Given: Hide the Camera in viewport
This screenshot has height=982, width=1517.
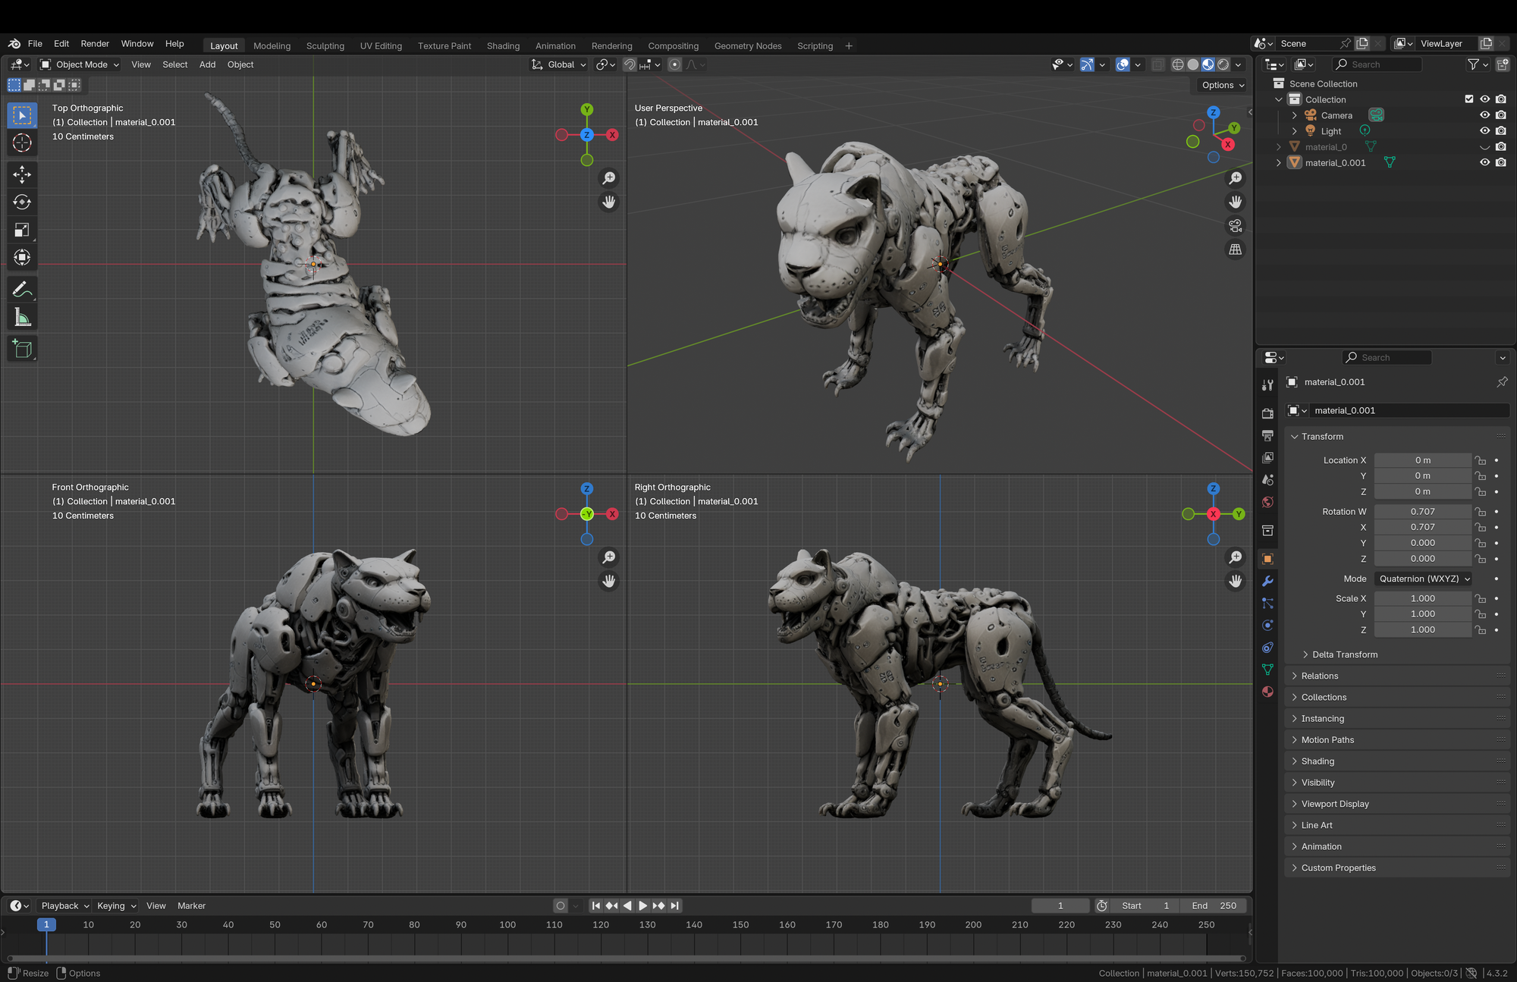Looking at the screenshot, I should click(x=1484, y=115).
